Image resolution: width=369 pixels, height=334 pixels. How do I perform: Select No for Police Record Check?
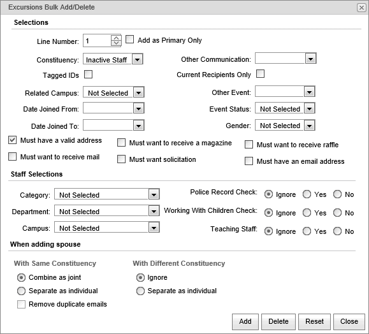338,194
